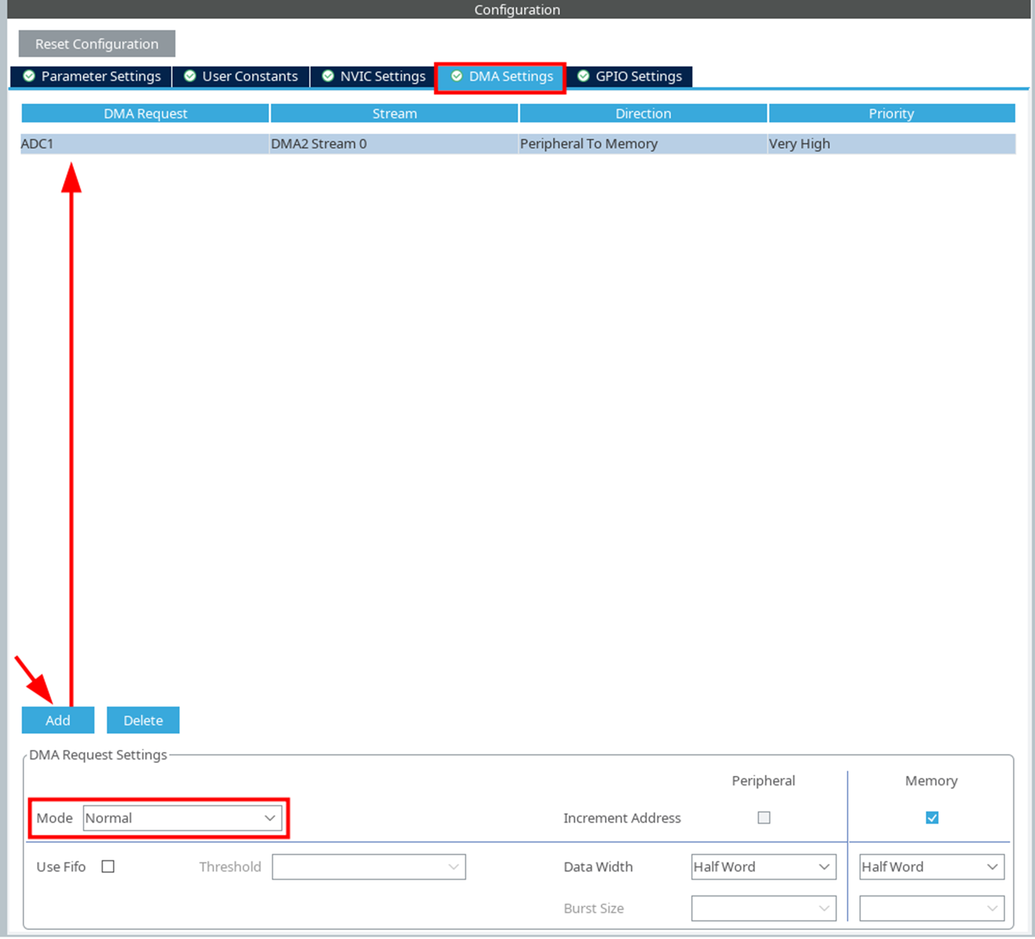The width and height of the screenshot is (1035, 939).
Task: Open the Parameter Settings tab
Action: [x=100, y=77]
